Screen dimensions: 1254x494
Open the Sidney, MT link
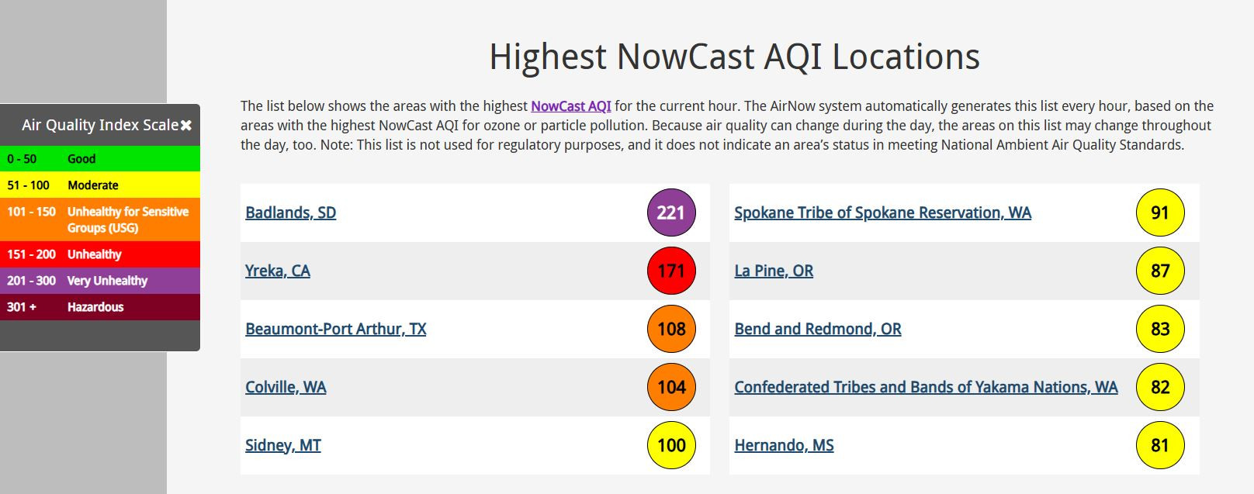(x=283, y=445)
